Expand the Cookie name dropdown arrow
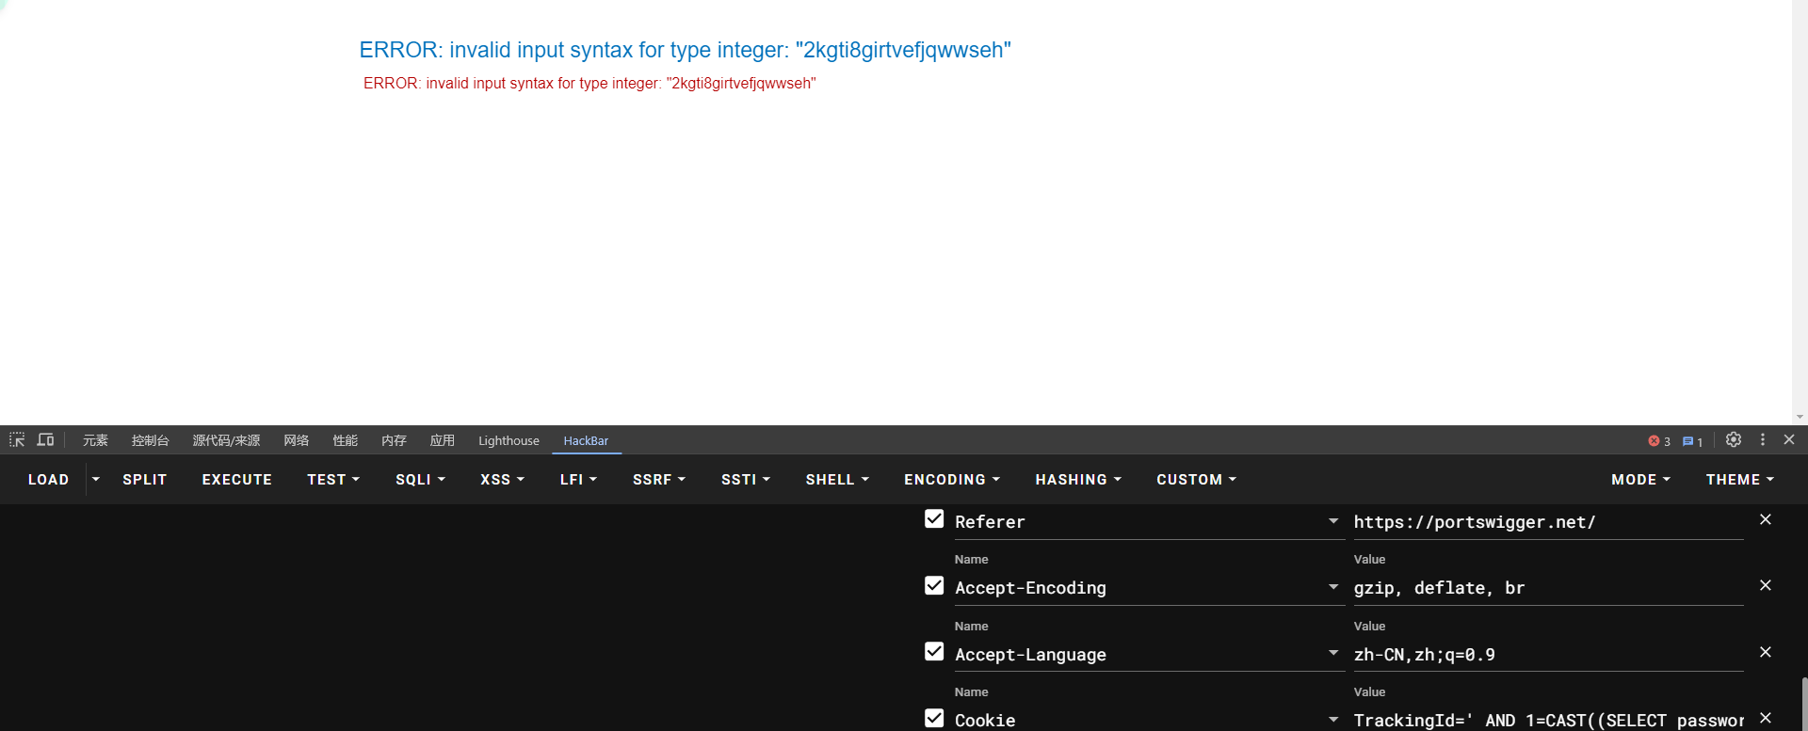The image size is (1808, 731). pos(1333,720)
